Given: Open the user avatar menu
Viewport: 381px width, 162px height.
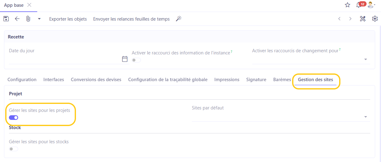Looking at the screenshot, I should [x=371, y=5].
